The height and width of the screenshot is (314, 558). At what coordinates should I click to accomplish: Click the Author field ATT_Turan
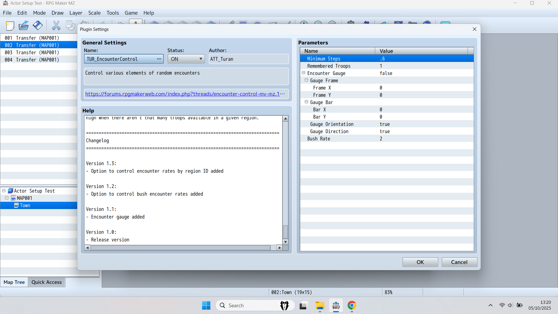(249, 59)
